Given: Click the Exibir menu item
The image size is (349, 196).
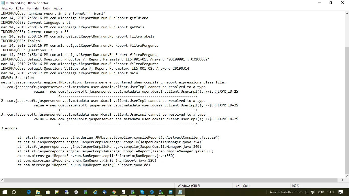Looking at the screenshot, I should point(47,8).
